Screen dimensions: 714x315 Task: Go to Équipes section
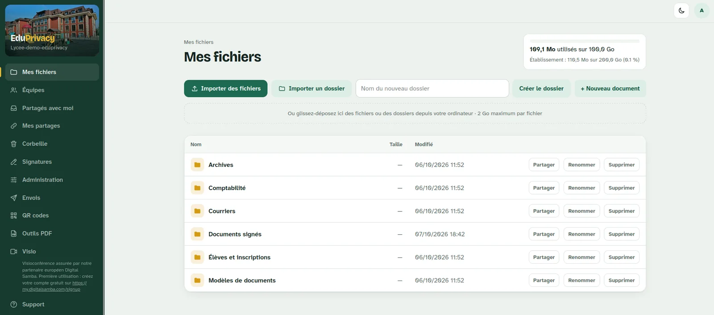click(52, 90)
